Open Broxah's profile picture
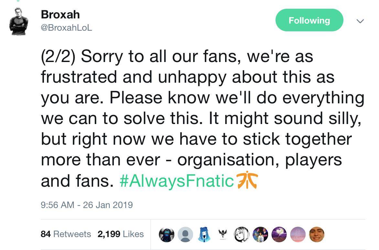This screenshot has height=250, width=379. (x=19, y=21)
